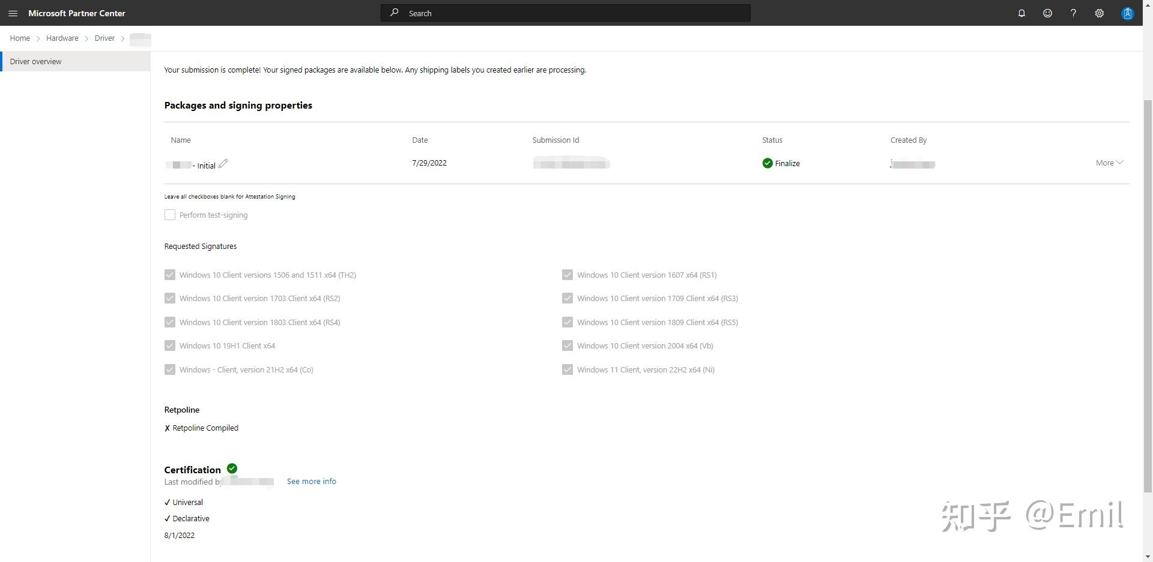Open the help question mark icon

(1073, 13)
